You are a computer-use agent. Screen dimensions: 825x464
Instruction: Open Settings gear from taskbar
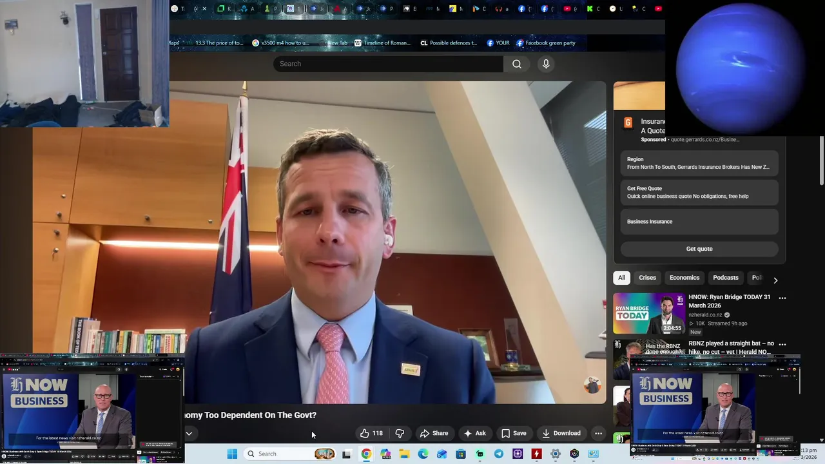555,454
